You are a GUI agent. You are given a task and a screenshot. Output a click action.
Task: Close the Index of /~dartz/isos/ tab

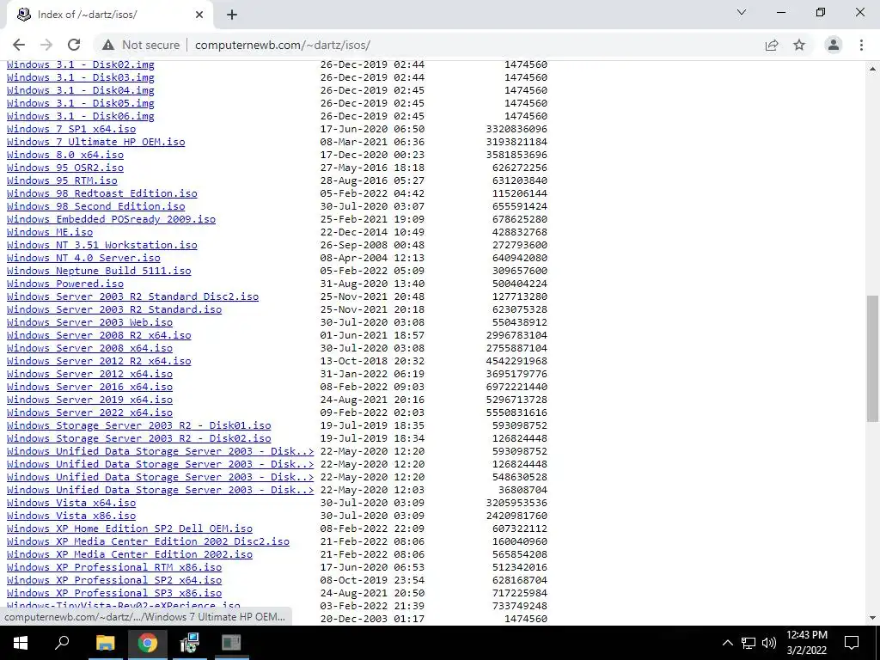coord(199,15)
